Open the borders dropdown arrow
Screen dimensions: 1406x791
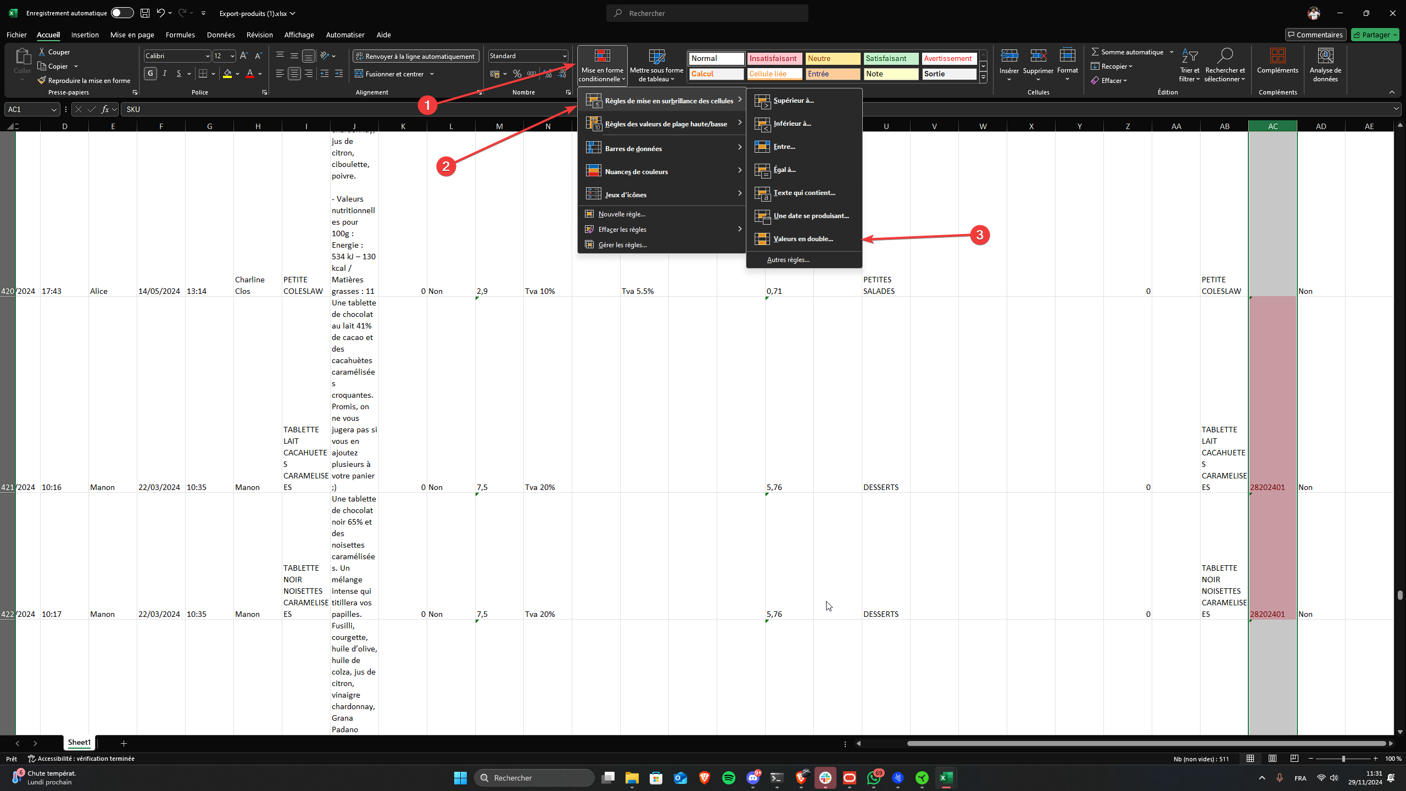tap(213, 74)
